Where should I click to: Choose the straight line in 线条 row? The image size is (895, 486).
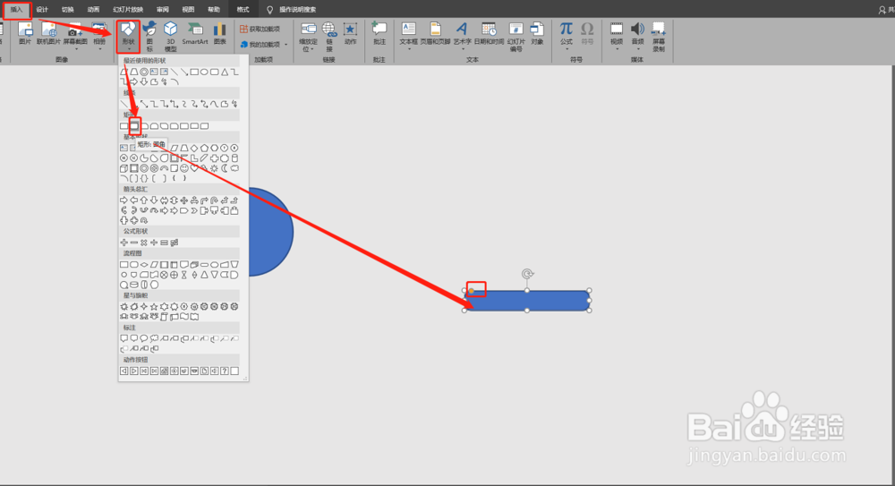124,104
